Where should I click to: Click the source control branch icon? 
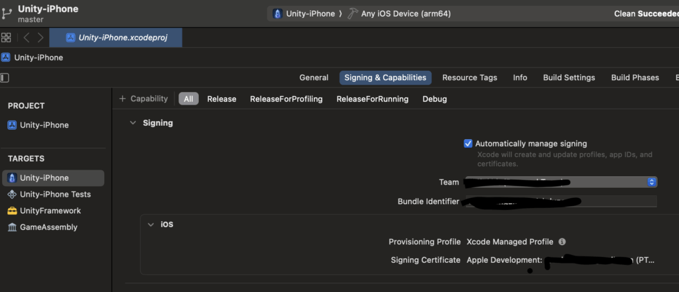click(x=7, y=13)
